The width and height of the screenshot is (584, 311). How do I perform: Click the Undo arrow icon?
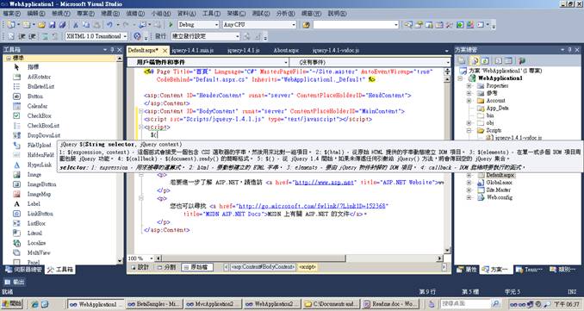(109, 25)
